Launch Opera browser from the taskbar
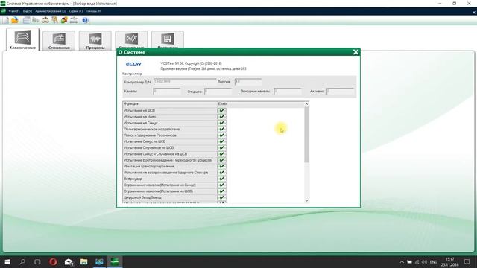 click(53, 261)
